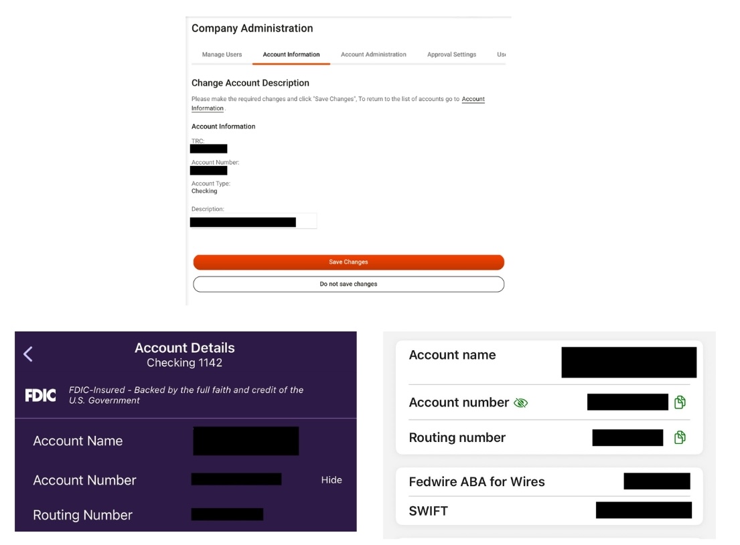Viewport: 740px width, 545px height.
Task: Click the orange Save Changes button
Action: tap(349, 262)
